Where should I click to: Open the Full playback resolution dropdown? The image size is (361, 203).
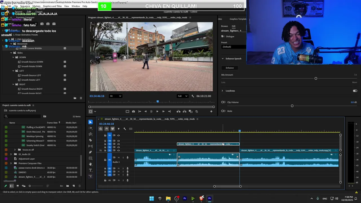pyautogui.click(x=182, y=96)
